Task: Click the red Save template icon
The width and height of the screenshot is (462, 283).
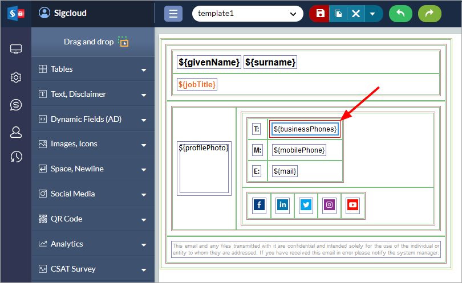Action: (x=320, y=14)
